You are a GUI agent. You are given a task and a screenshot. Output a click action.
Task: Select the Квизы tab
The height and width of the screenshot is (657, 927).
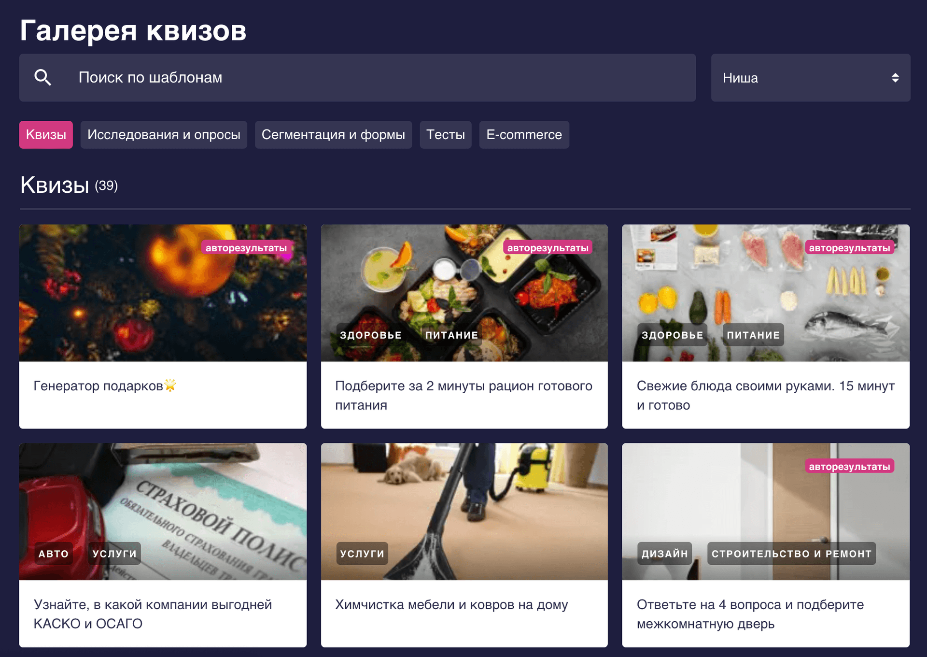click(x=46, y=135)
